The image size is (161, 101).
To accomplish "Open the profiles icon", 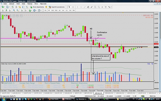I will click(7, 7).
